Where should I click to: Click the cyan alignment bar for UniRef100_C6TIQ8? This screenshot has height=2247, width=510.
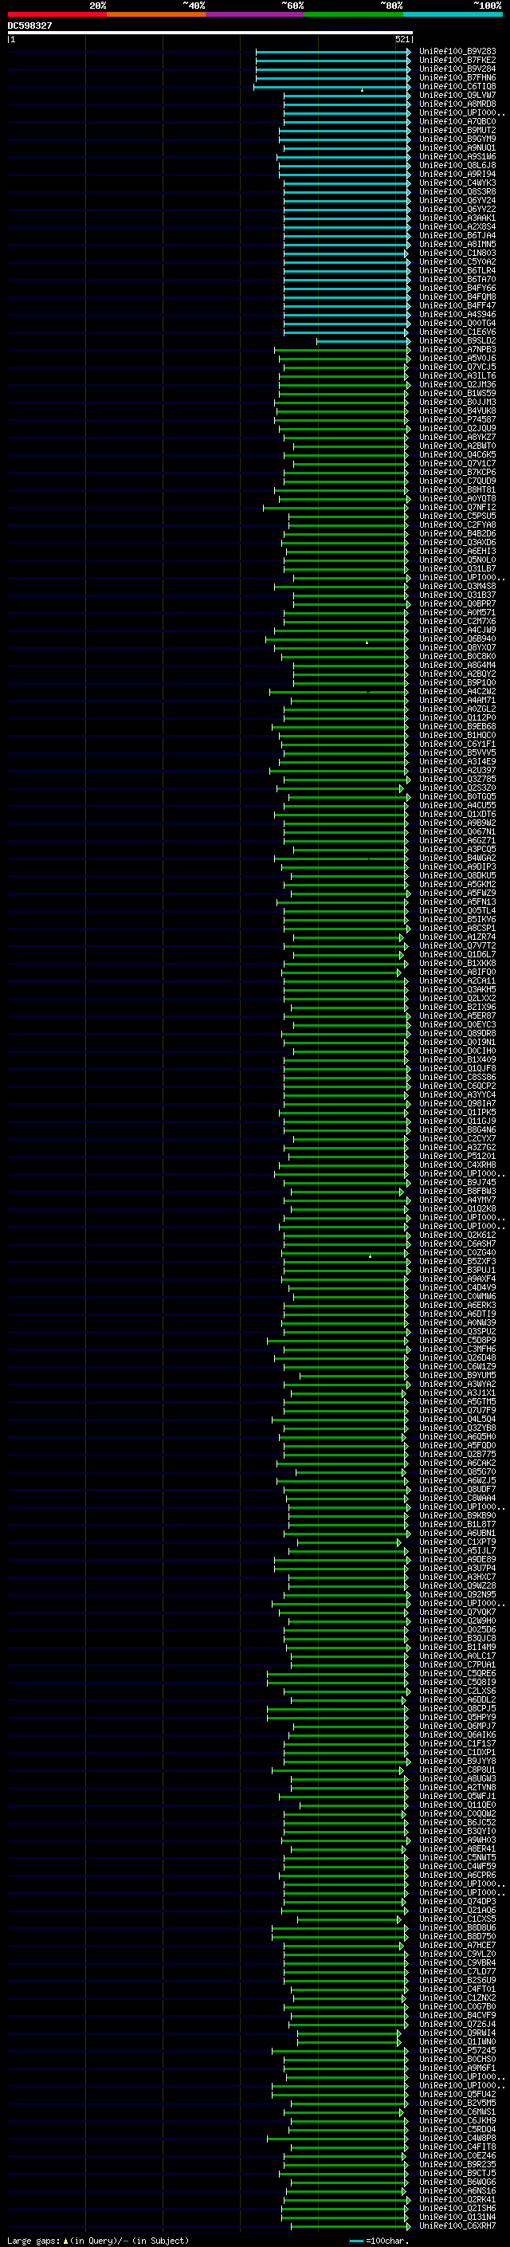331,86
